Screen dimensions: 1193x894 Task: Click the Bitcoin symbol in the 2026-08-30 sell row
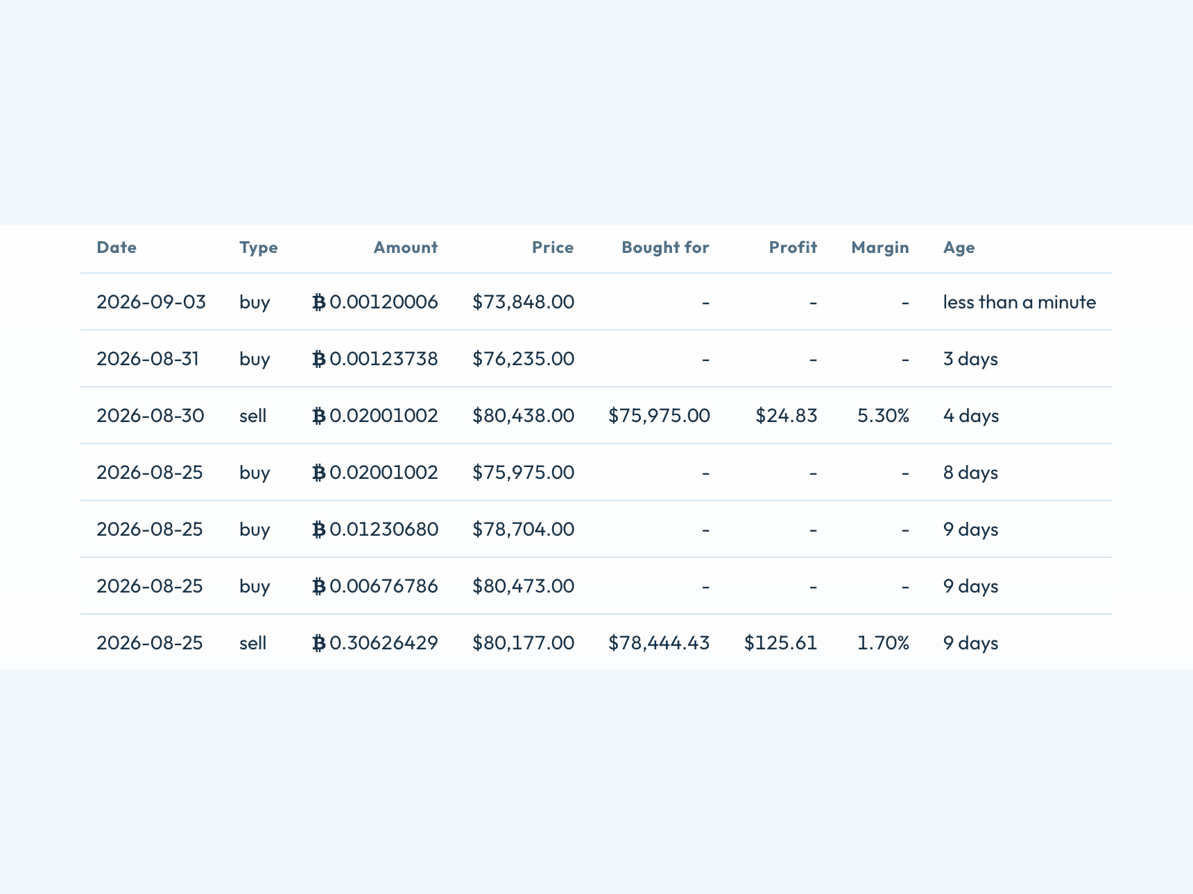319,416
